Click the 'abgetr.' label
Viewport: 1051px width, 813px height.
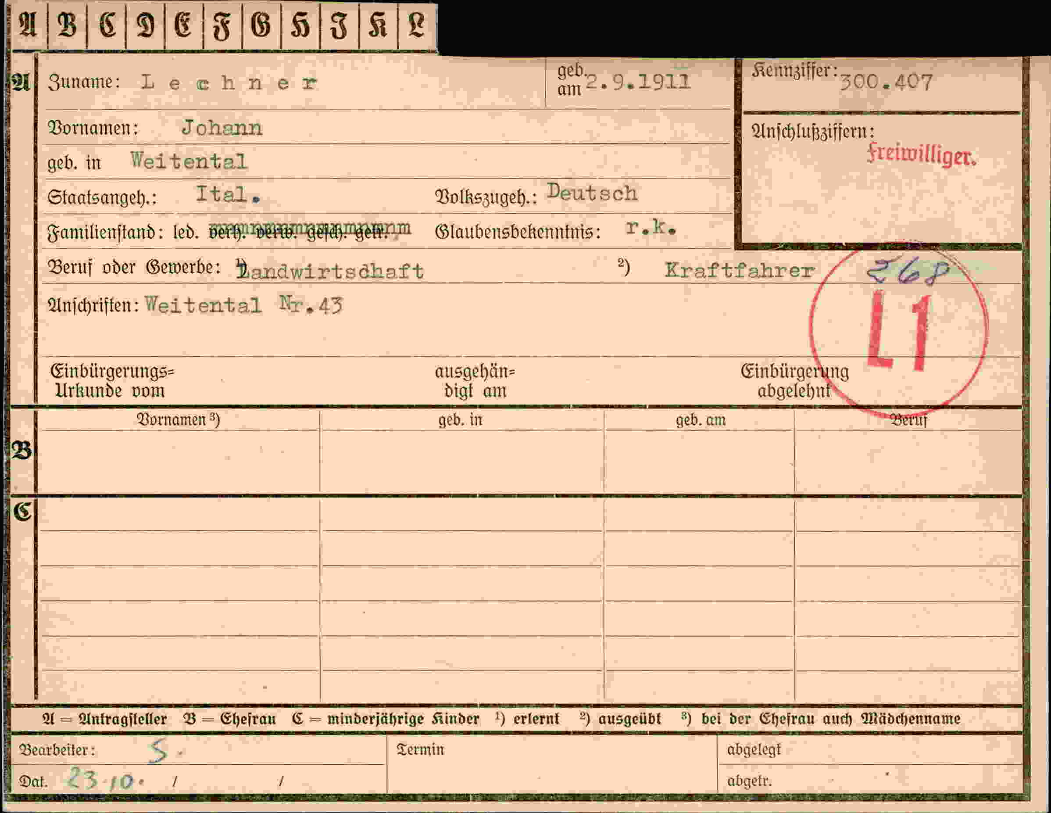(749, 781)
